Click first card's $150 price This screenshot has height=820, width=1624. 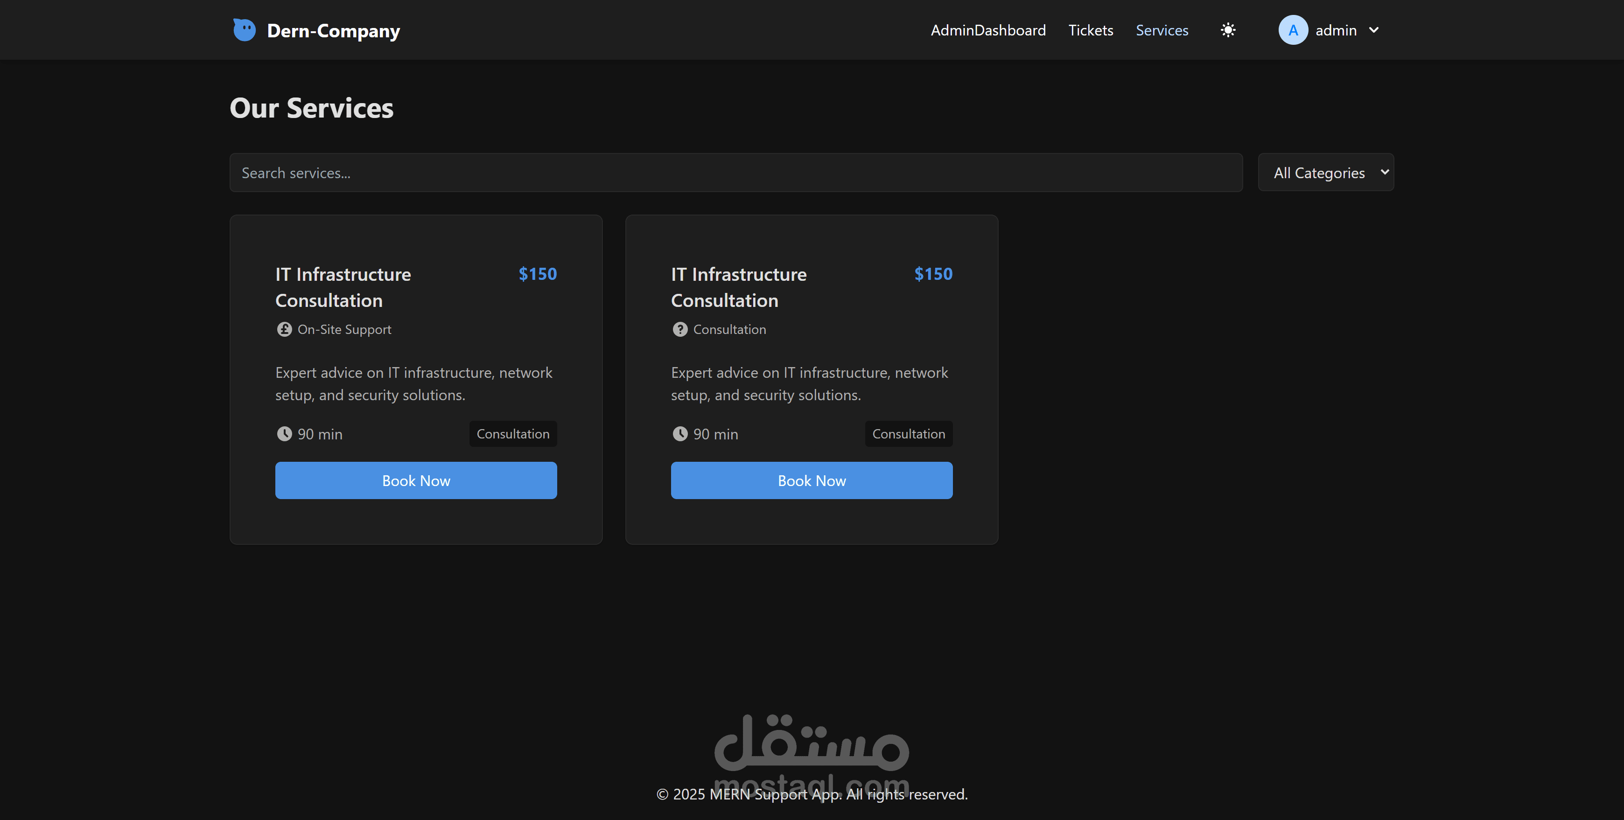[537, 273]
